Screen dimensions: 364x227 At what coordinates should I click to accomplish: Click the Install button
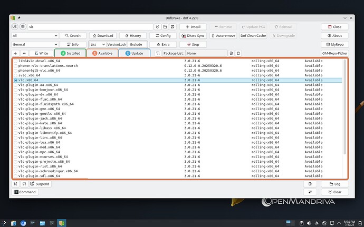(x=193, y=27)
